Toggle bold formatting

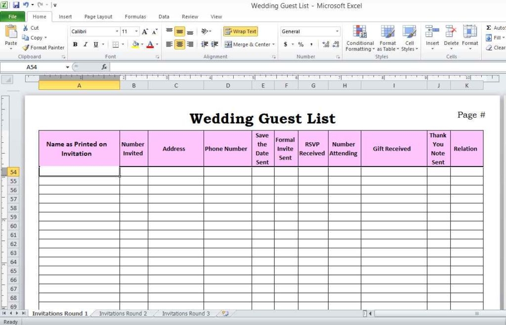click(x=75, y=44)
